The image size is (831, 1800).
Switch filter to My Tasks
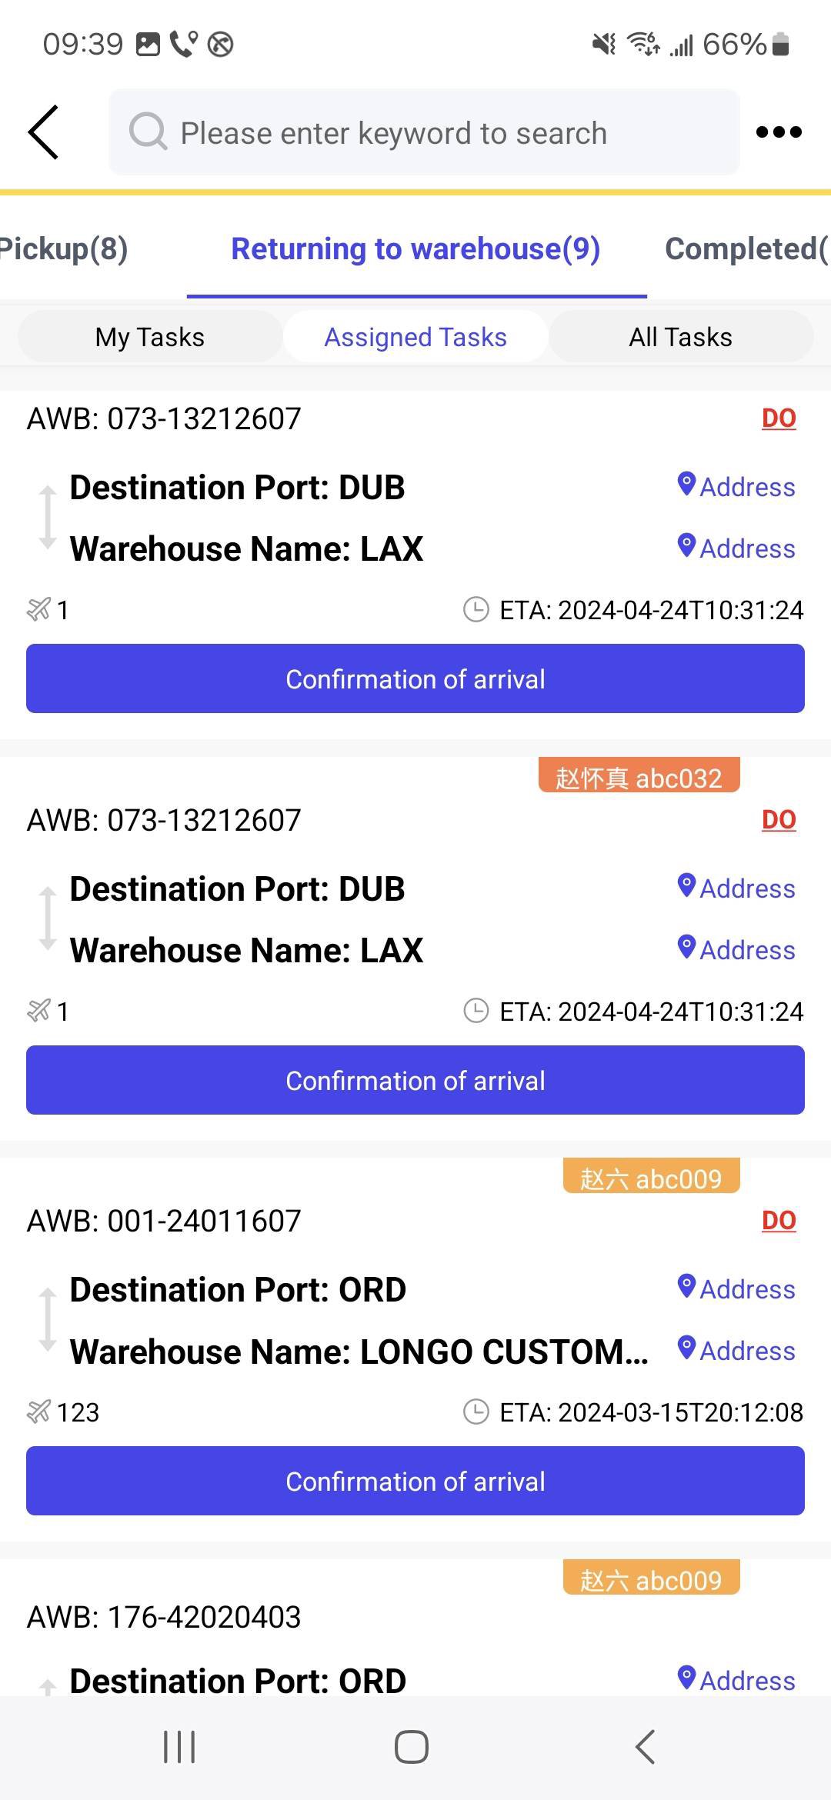(x=150, y=337)
